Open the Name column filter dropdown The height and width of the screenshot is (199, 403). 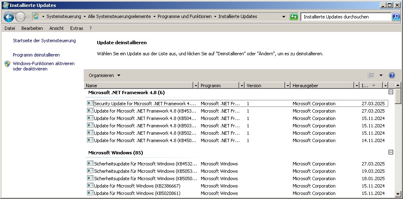pos(196,86)
